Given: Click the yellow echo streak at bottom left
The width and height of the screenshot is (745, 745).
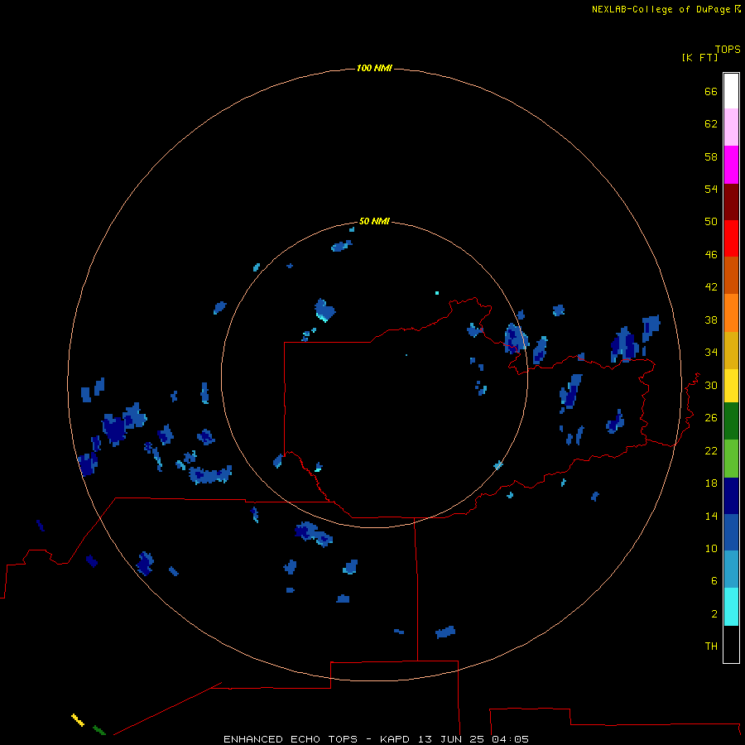Looking at the screenshot, I should (x=78, y=720).
